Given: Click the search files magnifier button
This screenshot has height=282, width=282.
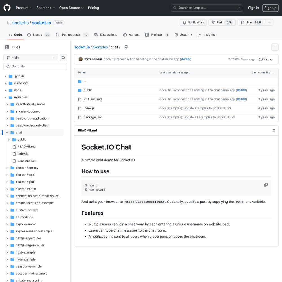Looking at the screenshot, I should click(63, 58).
